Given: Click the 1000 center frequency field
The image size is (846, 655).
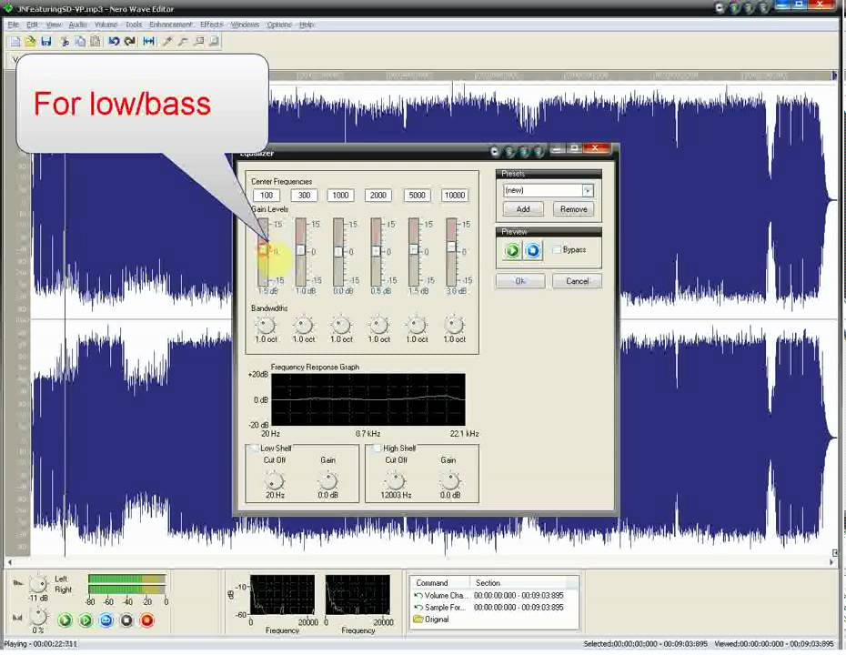Looking at the screenshot, I should (340, 196).
